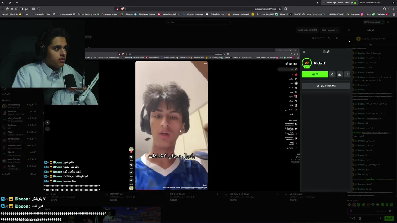The width and height of the screenshot is (397, 223).
Task: Open the Codenames bookmark
Action: pyautogui.click(x=112, y=14)
